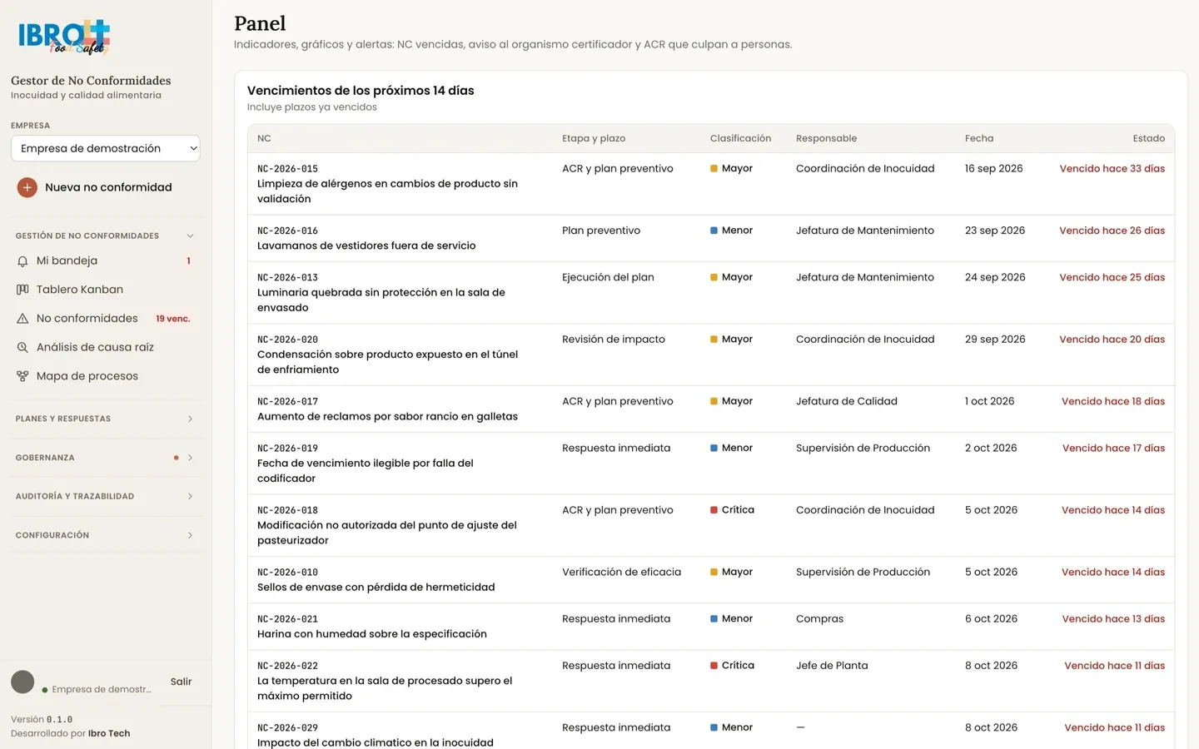Expand the Auditoría y Trazabilidad section
Screen dimensions: 1199x749
point(106,496)
